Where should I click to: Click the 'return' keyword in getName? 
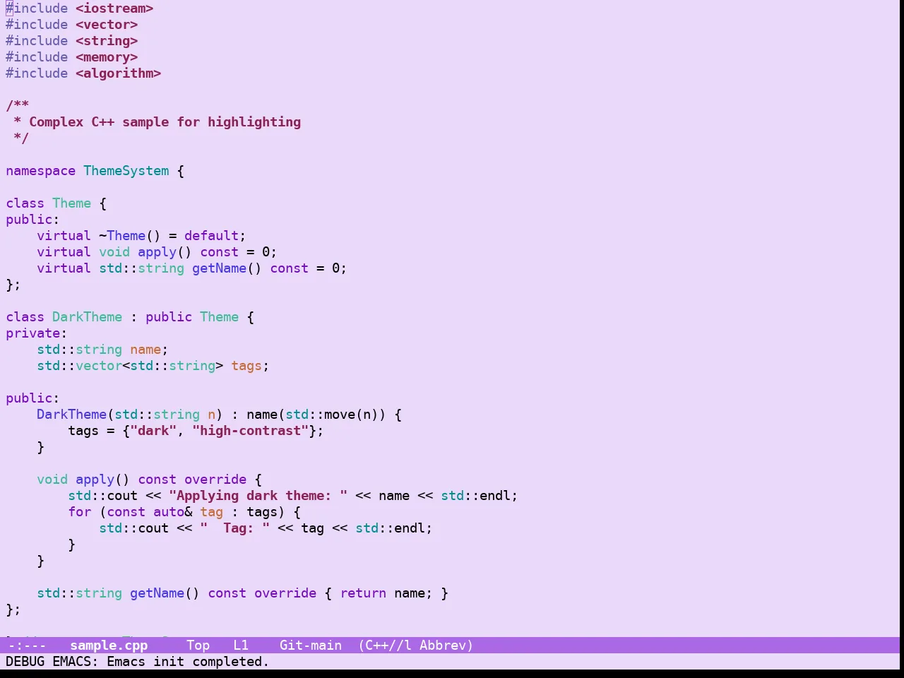[363, 593]
